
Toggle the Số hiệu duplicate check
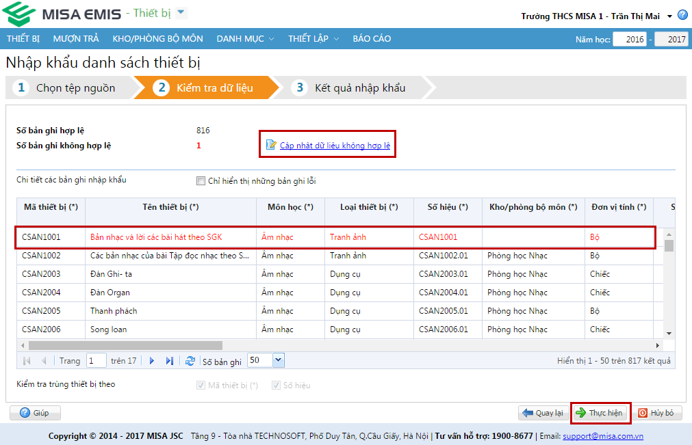point(276,386)
